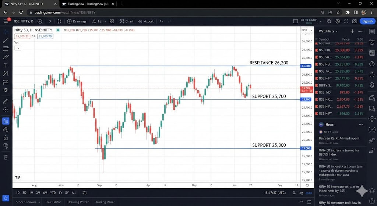Enter fullscreen mode
This screenshot has width=377, height=206.
click(x=346, y=21)
